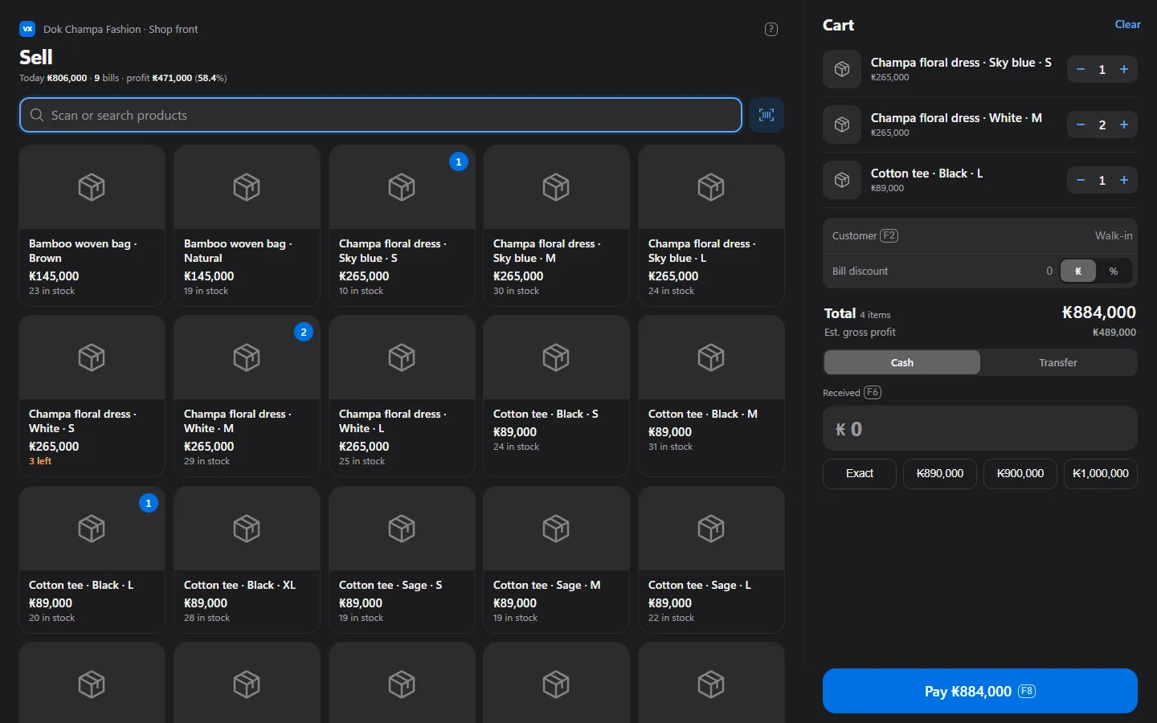Image resolution: width=1157 pixels, height=723 pixels.
Task: Click the Received amount field
Action: 980,429
